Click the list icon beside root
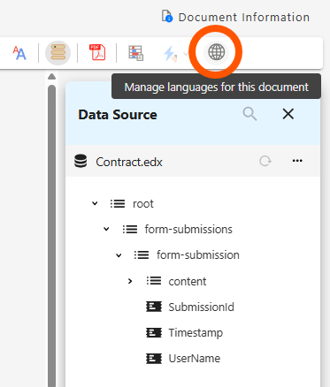The image size is (330, 387). [x=118, y=203]
